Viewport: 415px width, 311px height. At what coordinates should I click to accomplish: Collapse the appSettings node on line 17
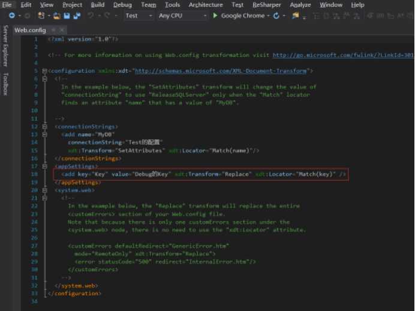45,166
